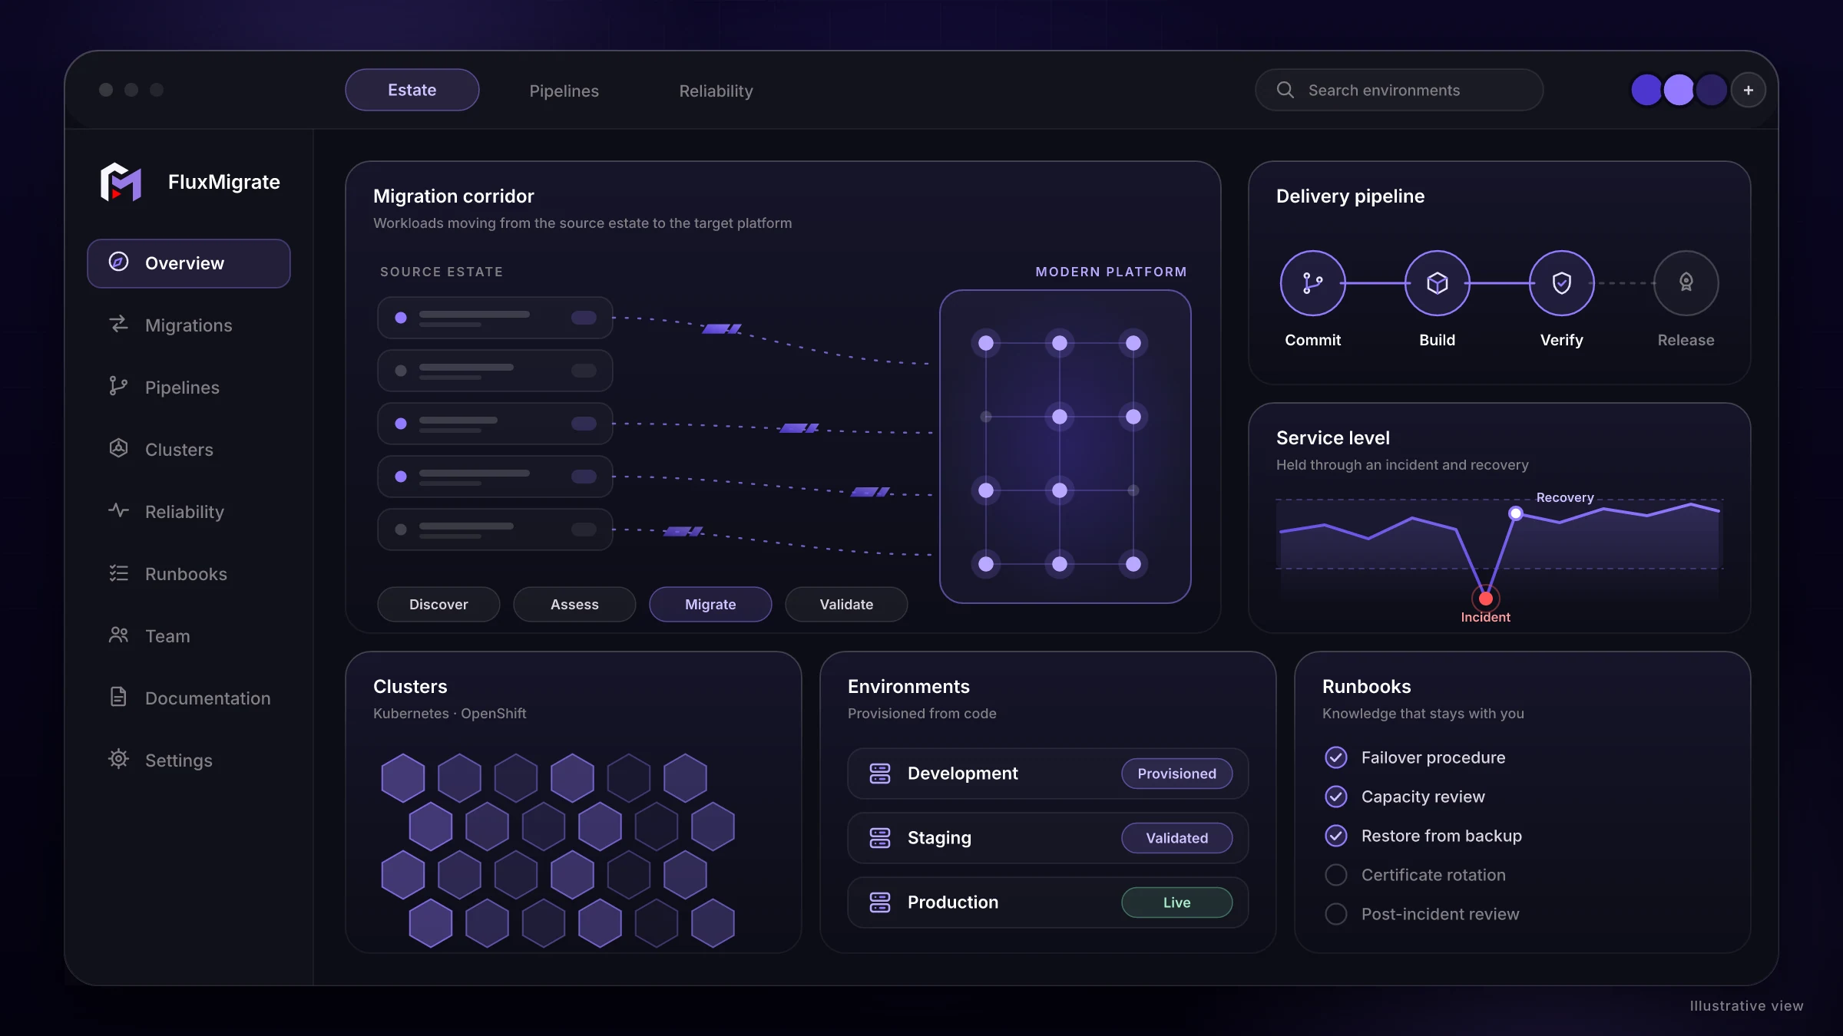The image size is (1843, 1036).
Task: Uncheck the Capacity review runbook
Action: click(x=1336, y=797)
